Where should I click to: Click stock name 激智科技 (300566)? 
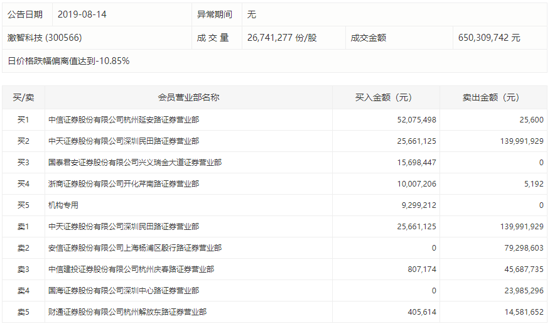point(45,38)
